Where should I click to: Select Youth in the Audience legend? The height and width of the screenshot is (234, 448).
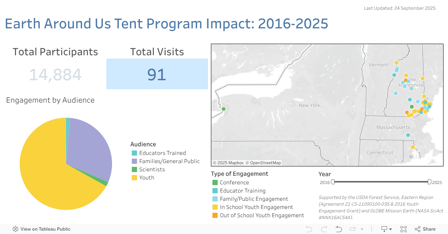[x=143, y=178]
